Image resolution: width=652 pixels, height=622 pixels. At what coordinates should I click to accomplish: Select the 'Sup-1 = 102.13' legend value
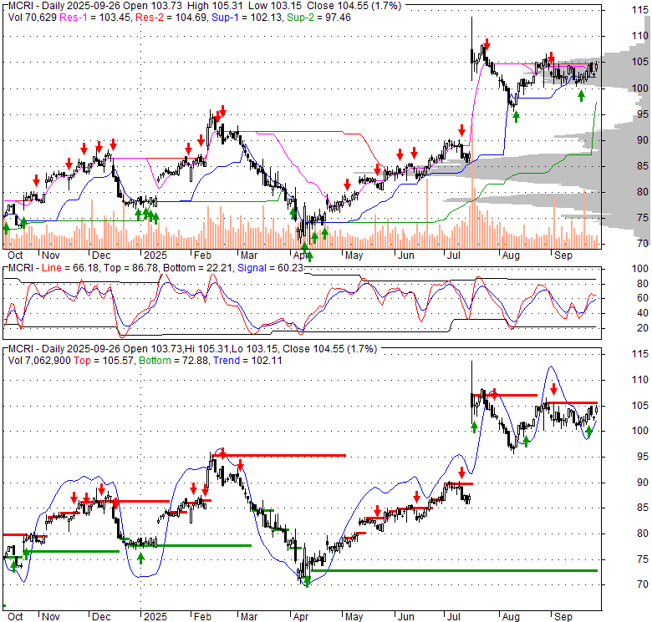(247, 18)
